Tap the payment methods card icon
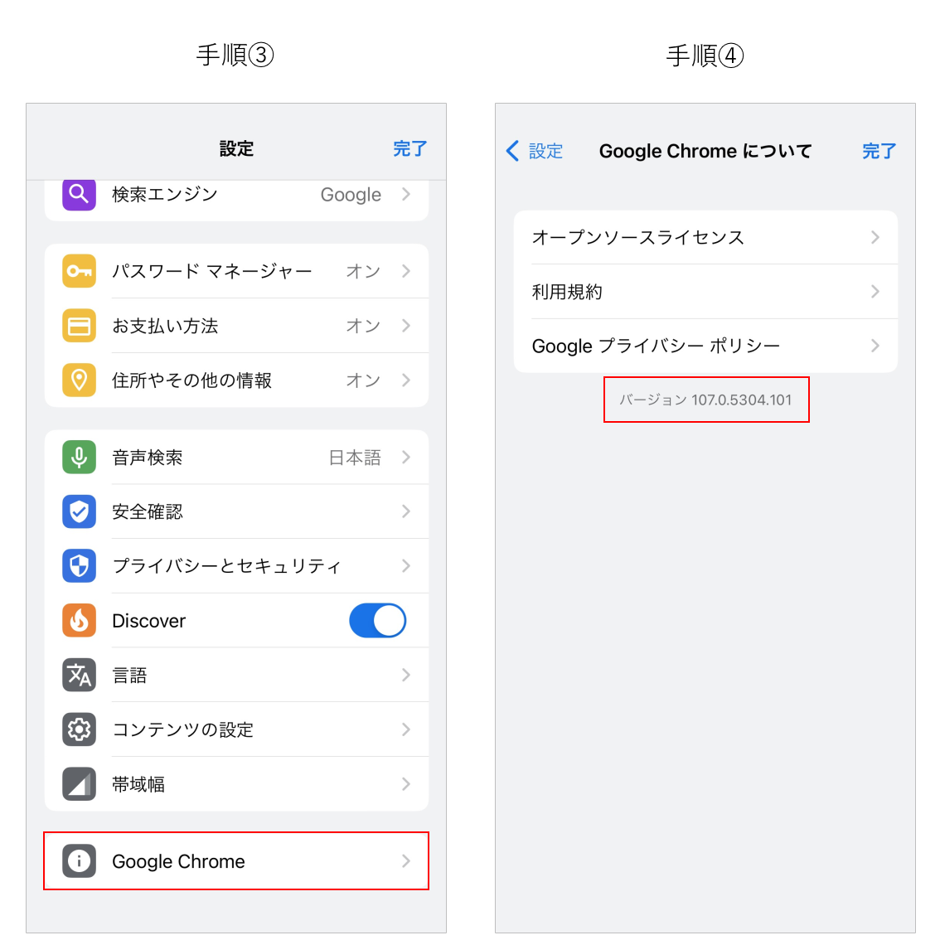 [79, 326]
